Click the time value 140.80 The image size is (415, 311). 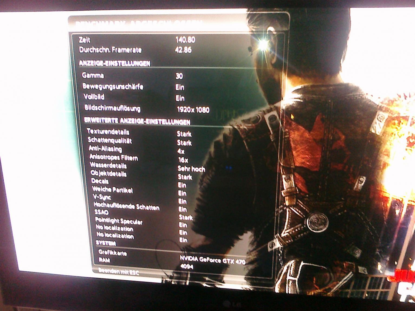[x=185, y=40]
